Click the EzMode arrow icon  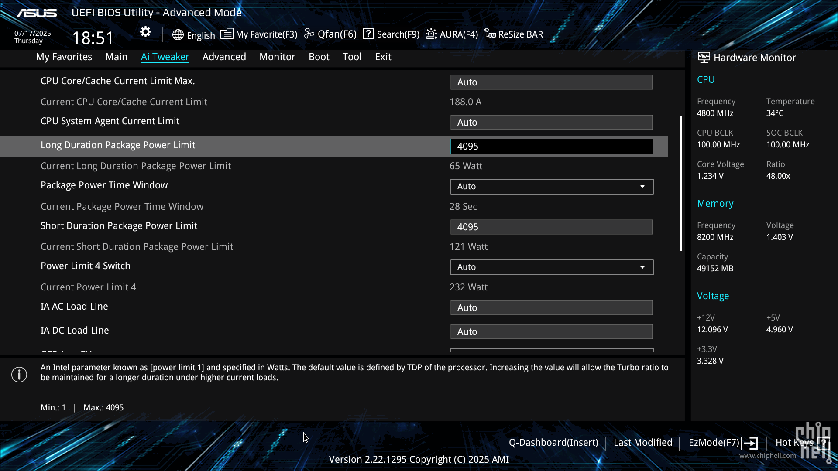[x=749, y=443]
